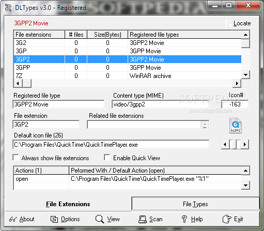The height and width of the screenshot is (231, 264).
Task: Click the Actions list scroll up arrow
Action: (245, 171)
